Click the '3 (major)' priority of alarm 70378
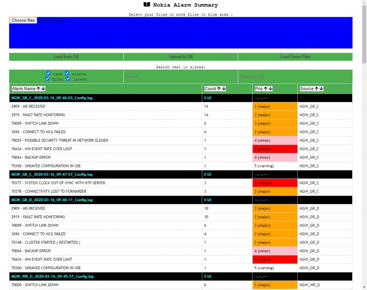This screenshot has height=290, width=367. click(275, 192)
